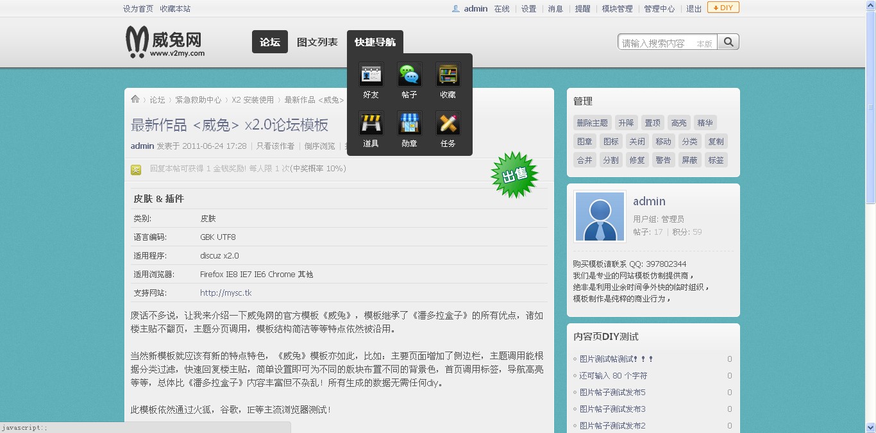Open admin name in sidebar profile

point(649,201)
